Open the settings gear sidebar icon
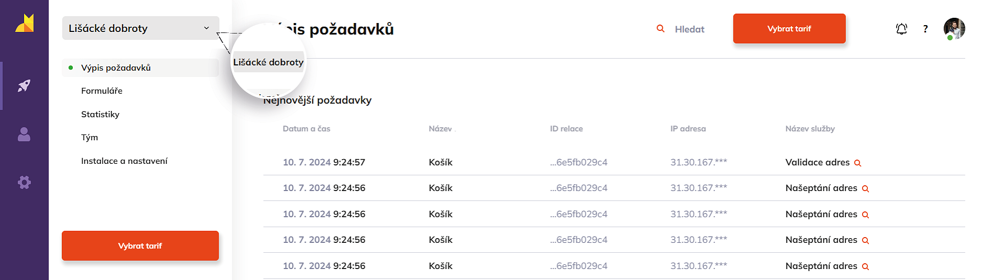 (x=24, y=182)
